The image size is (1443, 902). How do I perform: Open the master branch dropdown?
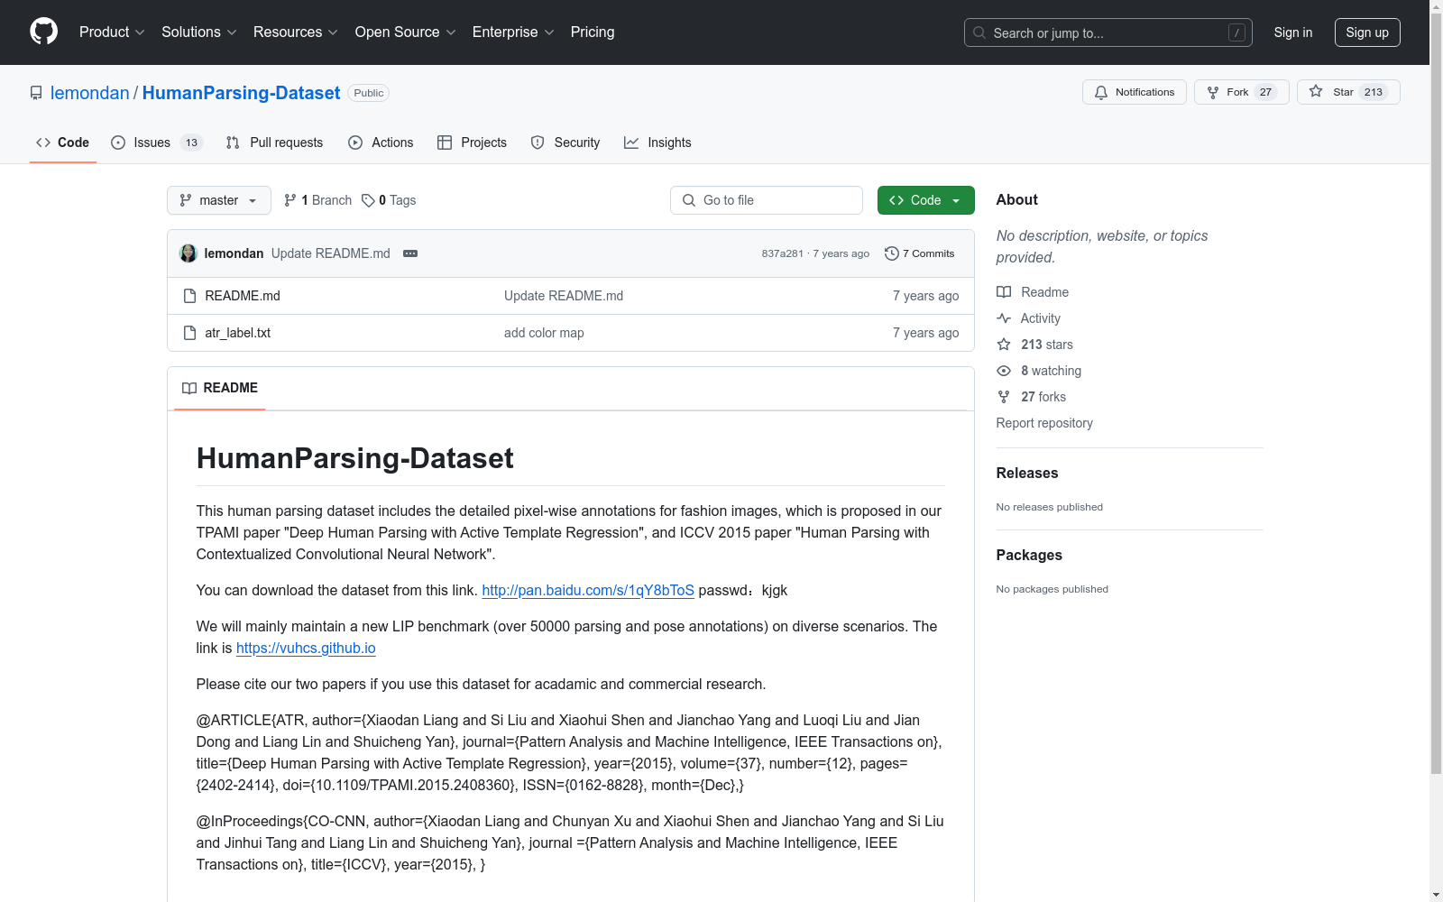[x=219, y=200]
